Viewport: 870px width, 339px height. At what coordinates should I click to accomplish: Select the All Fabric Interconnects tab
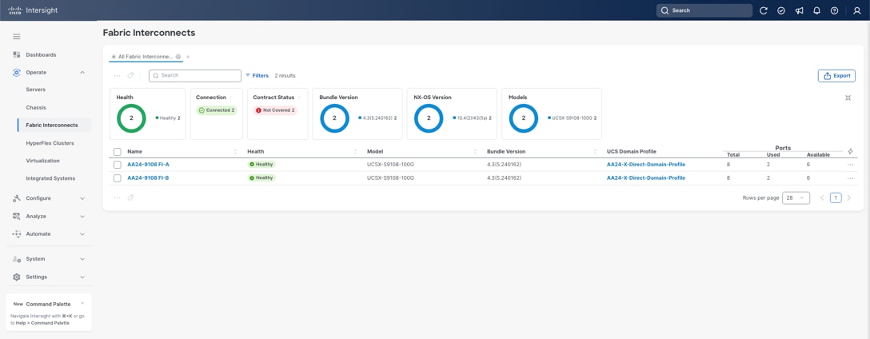[x=146, y=57]
